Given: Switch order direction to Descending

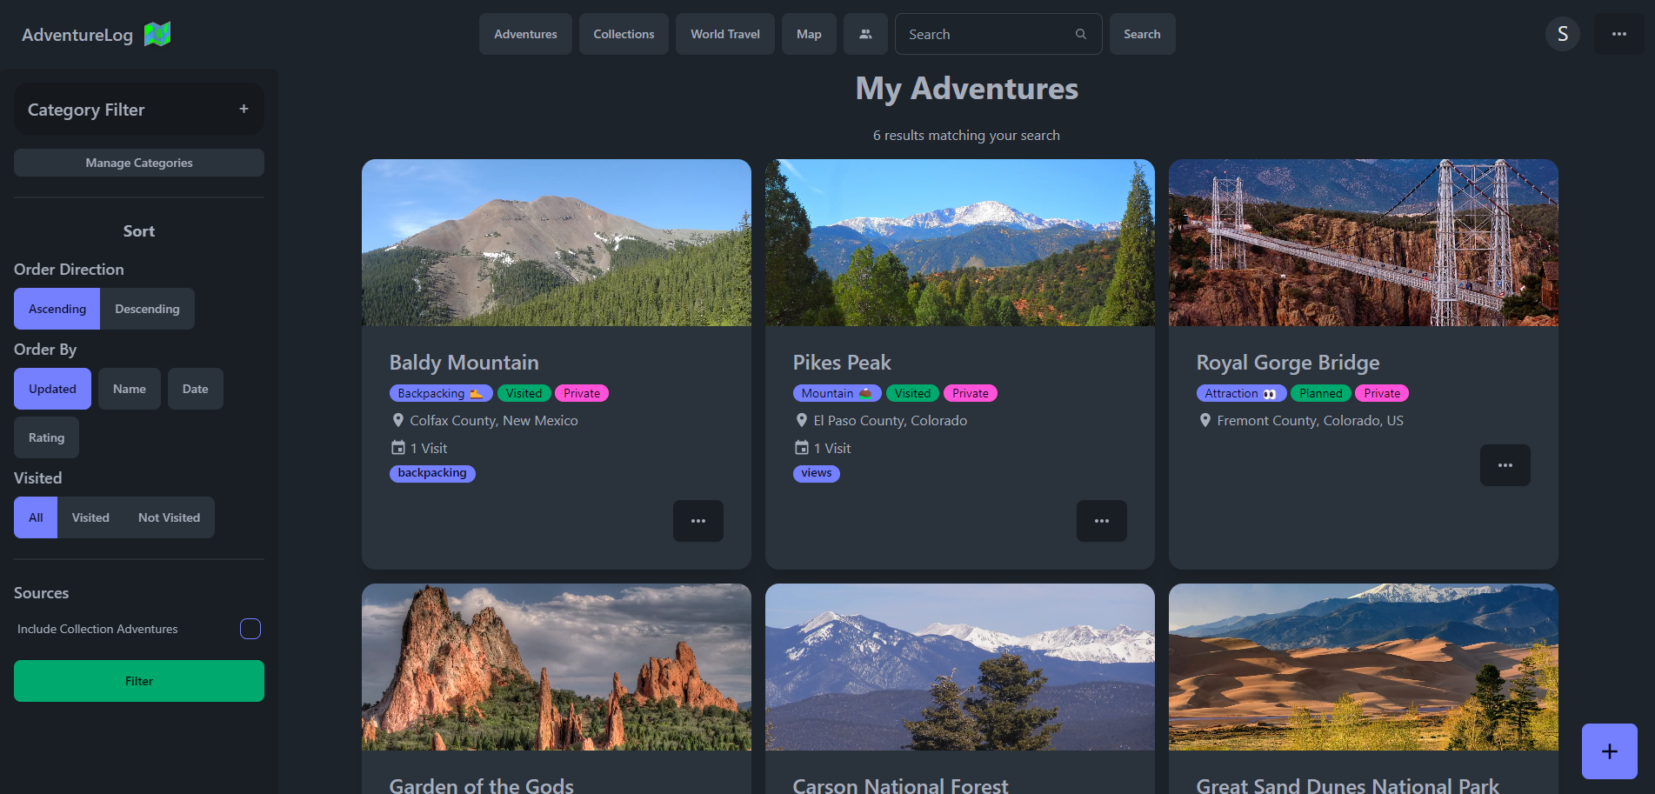Looking at the screenshot, I should (x=147, y=308).
